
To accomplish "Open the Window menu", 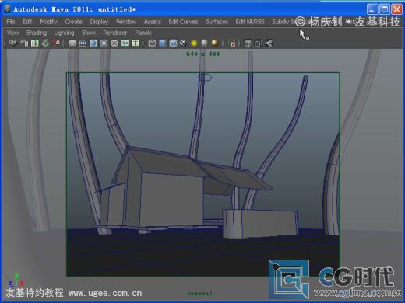I will [126, 22].
